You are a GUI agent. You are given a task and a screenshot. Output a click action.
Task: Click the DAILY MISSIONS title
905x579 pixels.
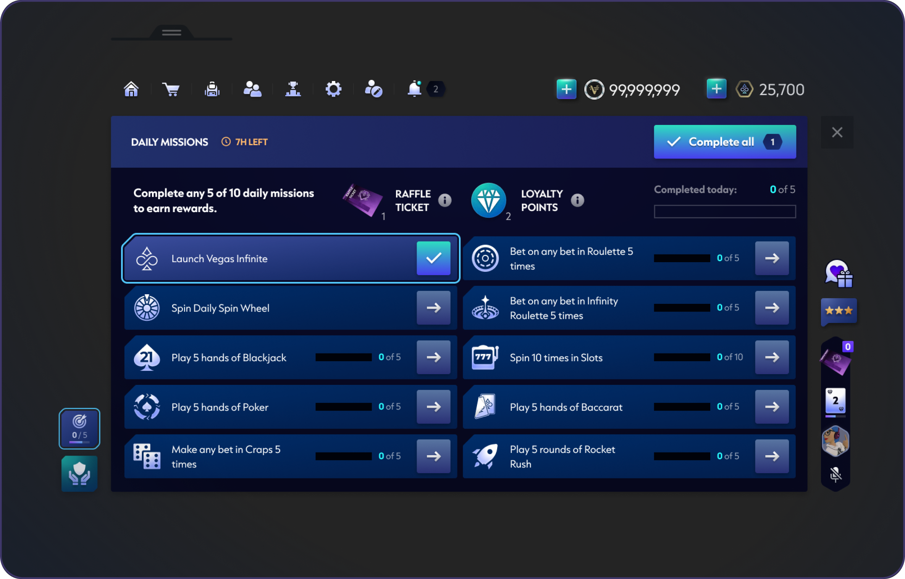coord(170,142)
